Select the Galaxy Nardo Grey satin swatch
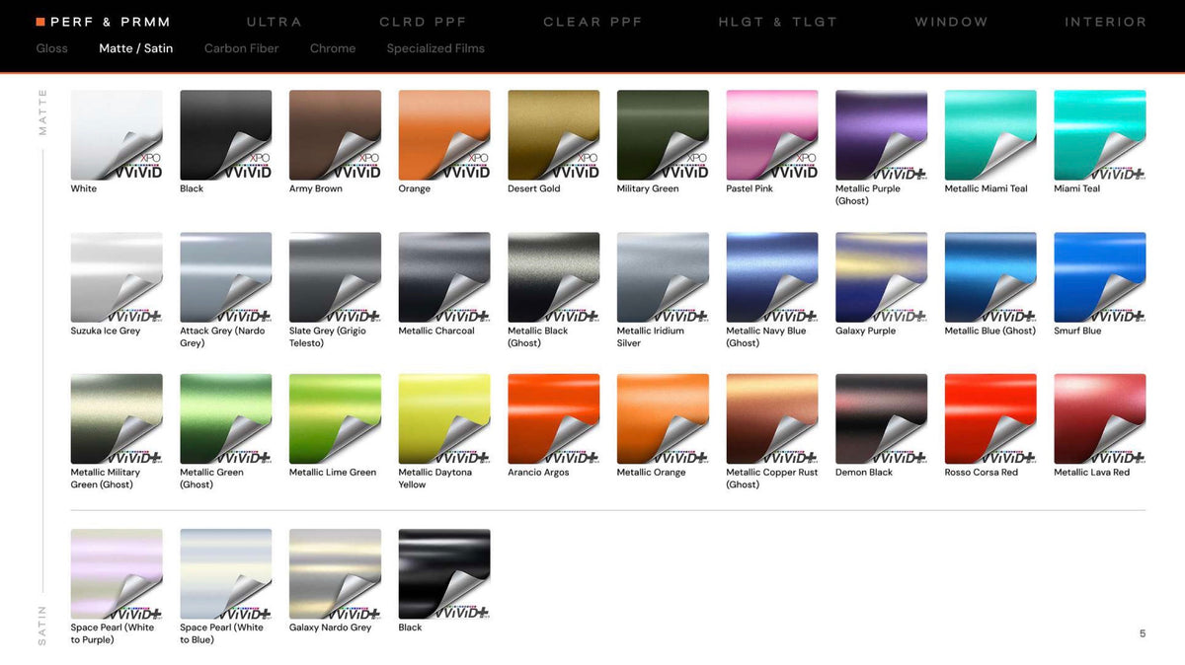 [335, 573]
